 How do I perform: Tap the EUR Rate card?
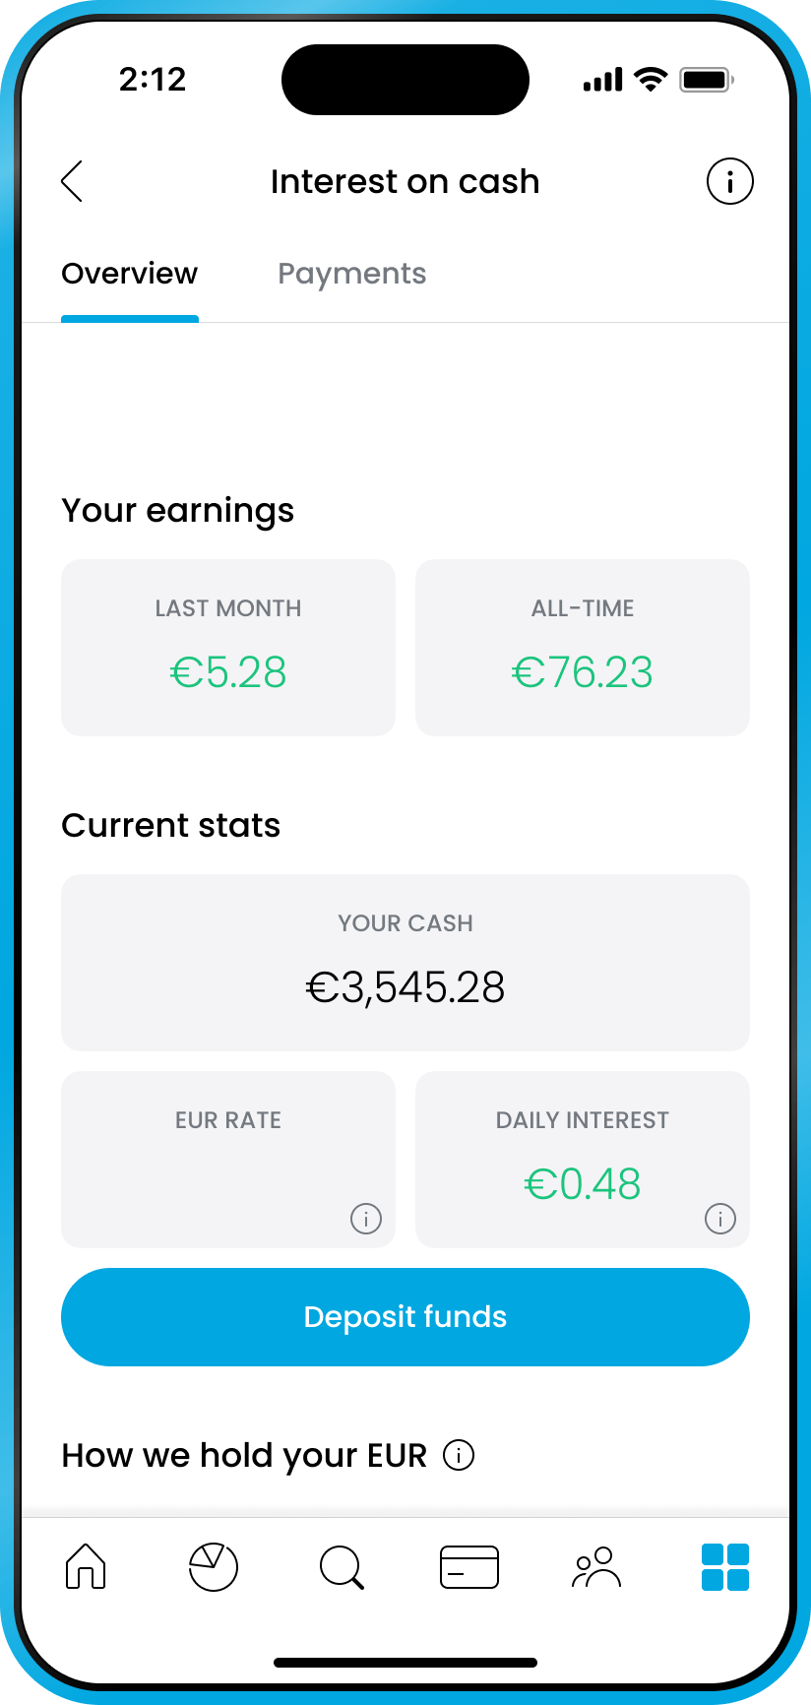coord(228,1159)
